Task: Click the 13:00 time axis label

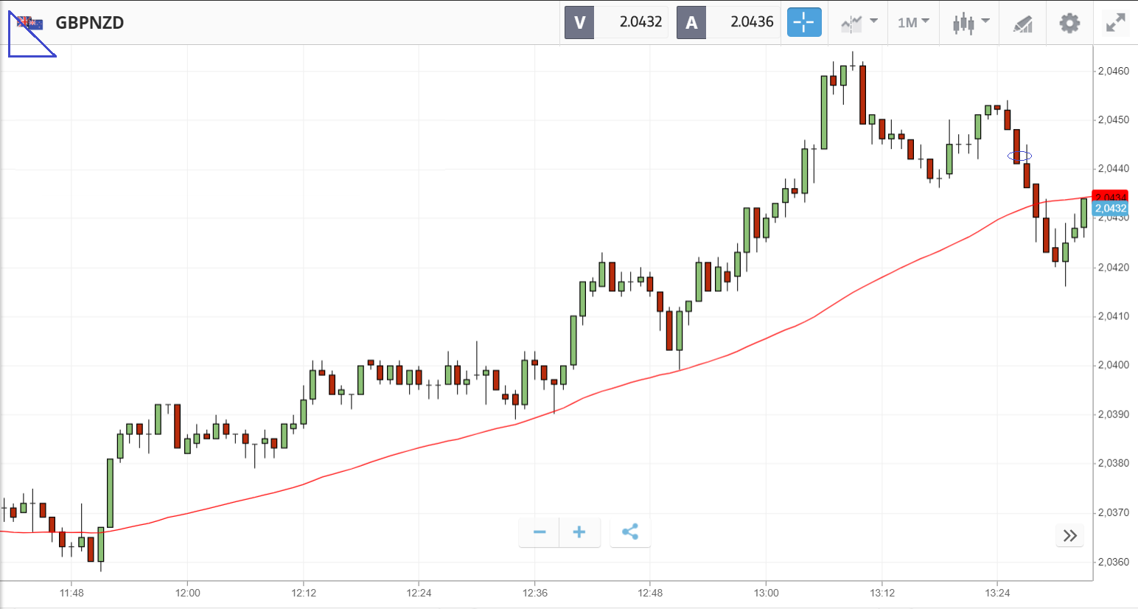Action: coord(766,593)
